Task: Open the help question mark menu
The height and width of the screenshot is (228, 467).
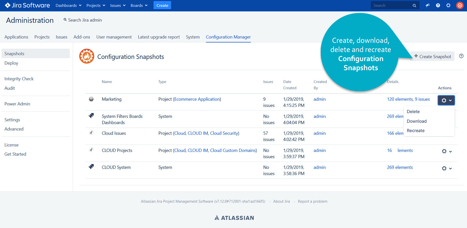Action: [x=438, y=5]
